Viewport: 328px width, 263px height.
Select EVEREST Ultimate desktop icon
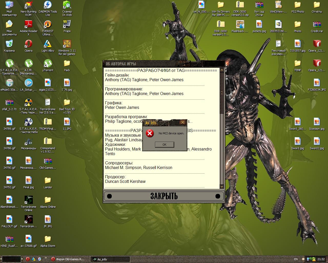click(x=48, y=28)
